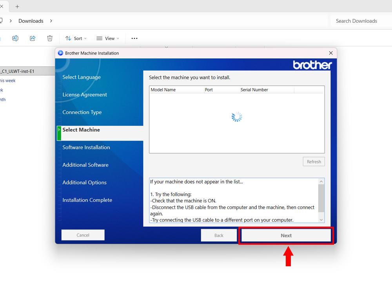Image resolution: width=392 pixels, height=289 pixels.
Task: Click the Rename icon in Explorer toolbar
Action: tap(15, 38)
